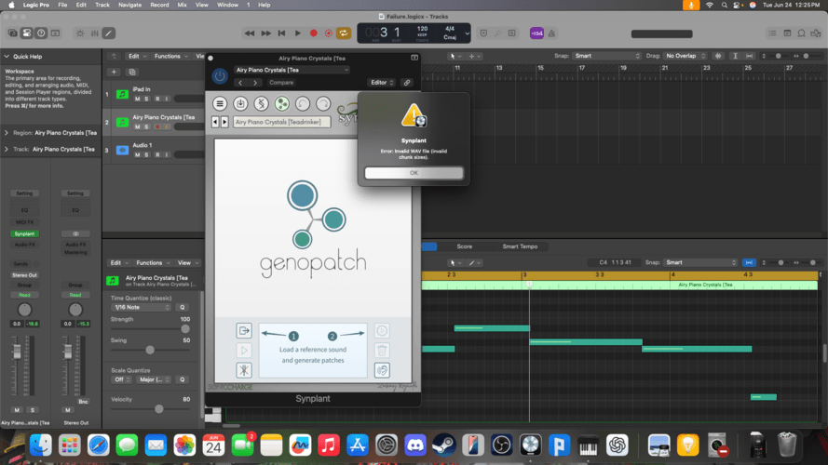
Task: Click the ear listen icon in Genopatch
Action: click(x=381, y=370)
